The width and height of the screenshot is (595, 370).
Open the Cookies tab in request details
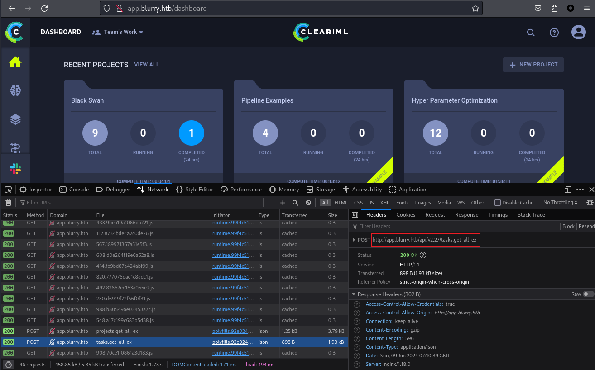pyautogui.click(x=406, y=215)
